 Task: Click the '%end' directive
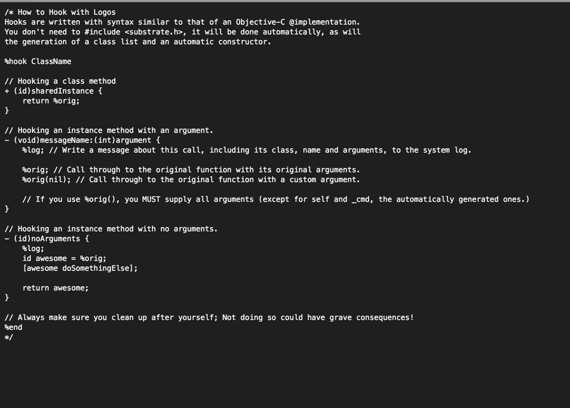14,327
